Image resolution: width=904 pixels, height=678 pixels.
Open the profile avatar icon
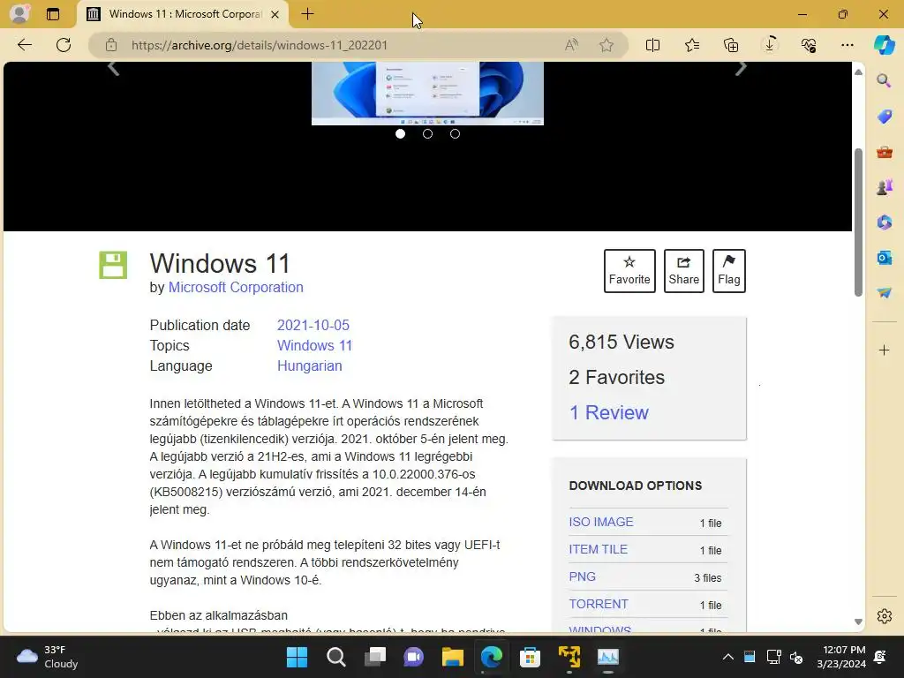coord(19,14)
